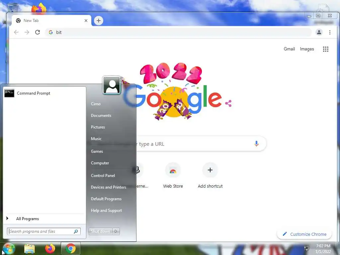The width and height of the screenshot is (340, 255).
Task: Open the Web Store shortcut
Action: (x=173, y=176)
